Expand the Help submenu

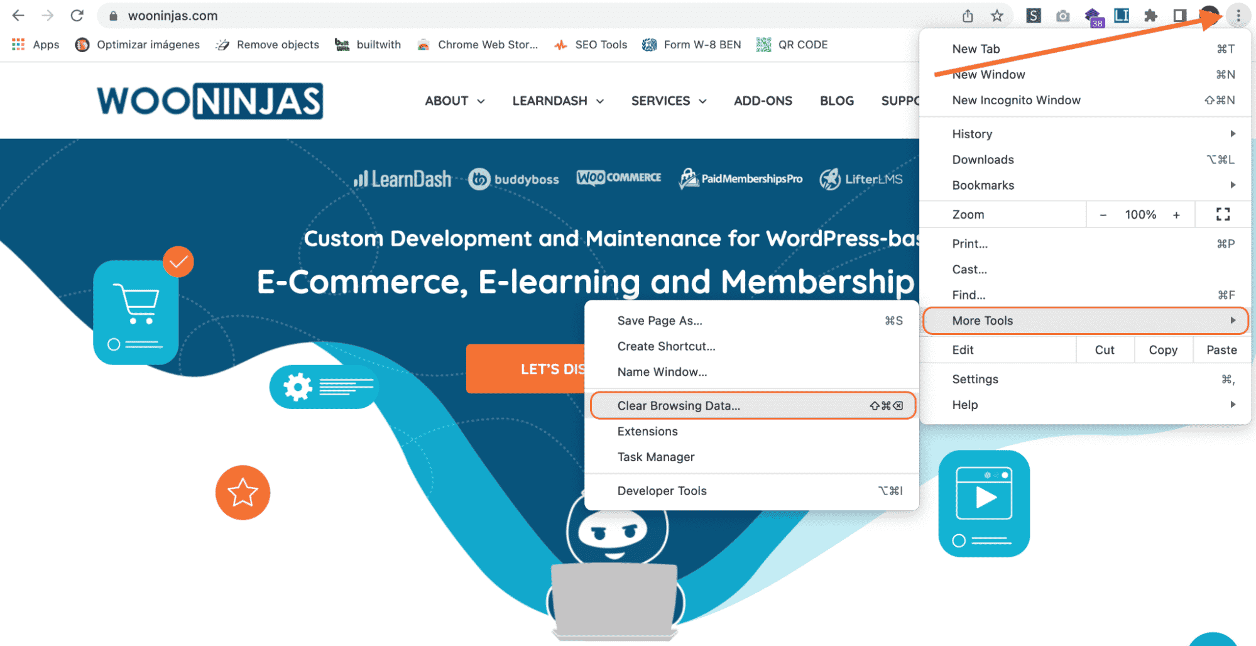pyautogui.click(x=1085, y=405)
